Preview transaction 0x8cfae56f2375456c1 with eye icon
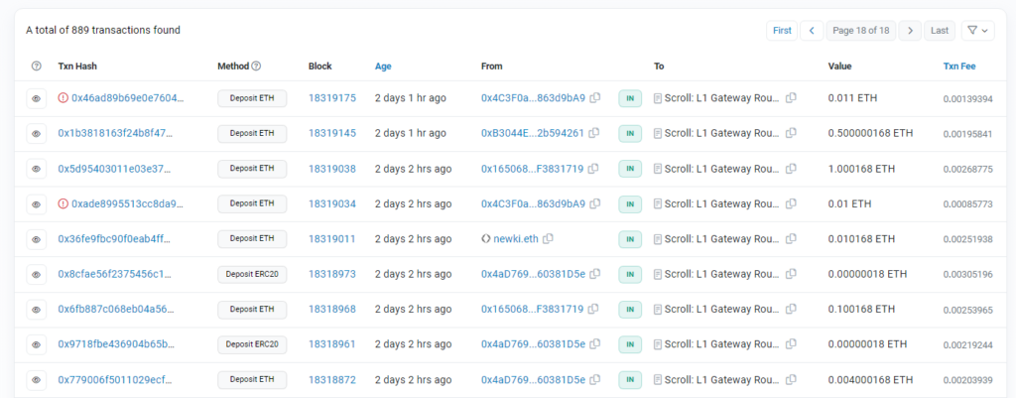The image size is (1016, 398). point(37,274)
